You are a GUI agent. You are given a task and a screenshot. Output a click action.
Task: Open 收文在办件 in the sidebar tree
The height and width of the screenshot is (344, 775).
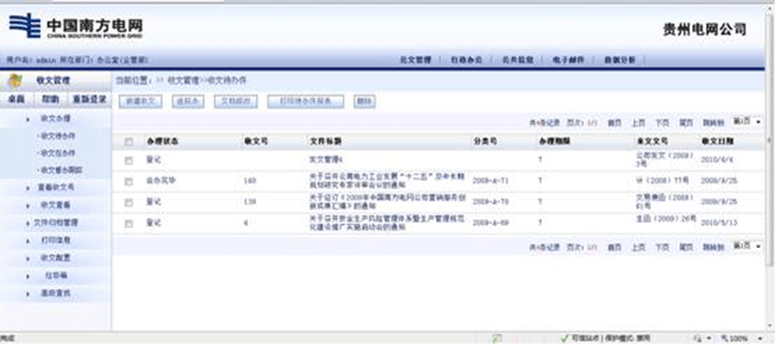click(x=57, y=153)
